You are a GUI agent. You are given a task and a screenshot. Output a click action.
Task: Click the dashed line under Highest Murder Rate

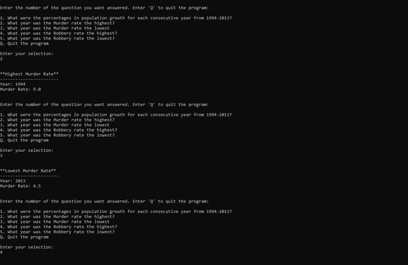pos(29,79)
